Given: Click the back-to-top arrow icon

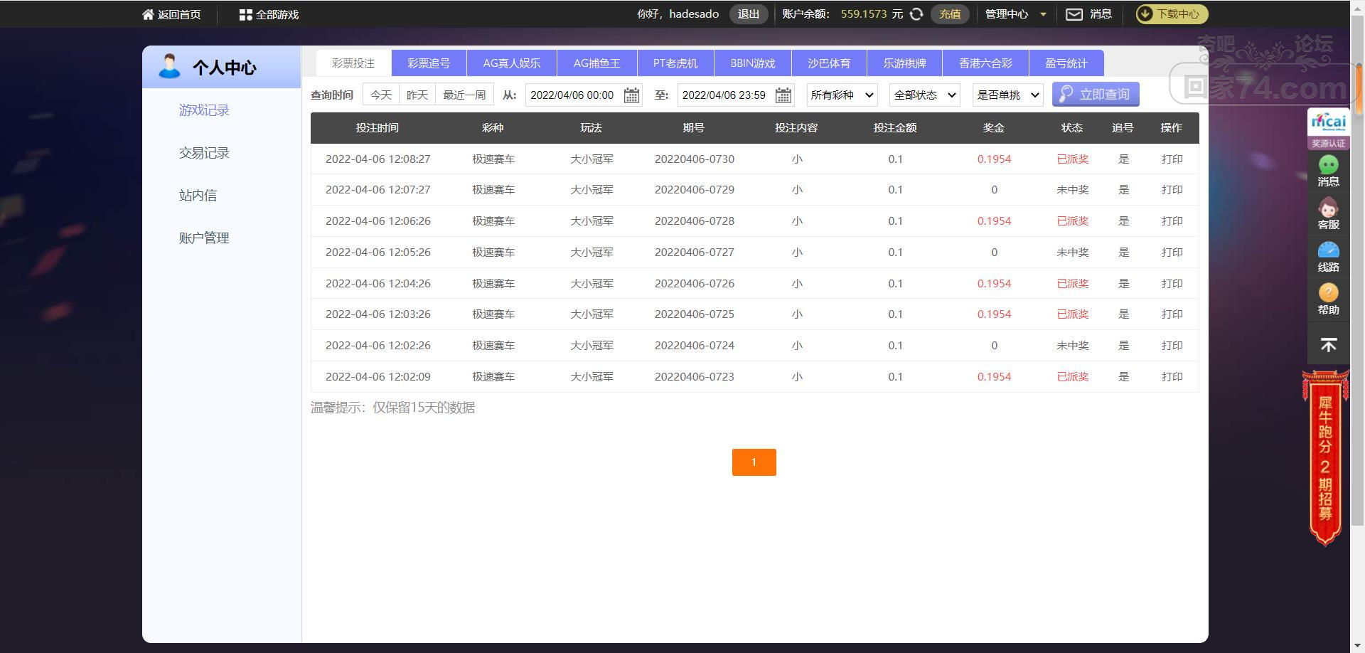Looking at the screenshot, I should pyautogui.click(x=1328, y=346).
